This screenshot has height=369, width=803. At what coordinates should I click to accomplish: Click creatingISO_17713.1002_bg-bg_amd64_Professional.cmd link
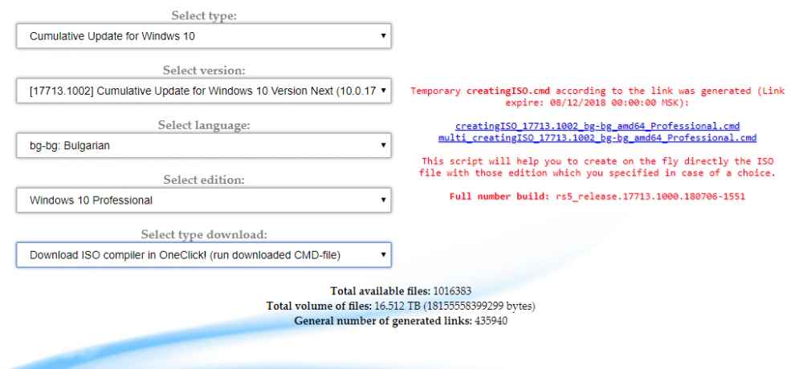pos(597,126)
